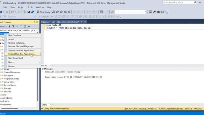Select the Query Store tree node
Viewport: 204px width, 115px height.
(9, 82)
